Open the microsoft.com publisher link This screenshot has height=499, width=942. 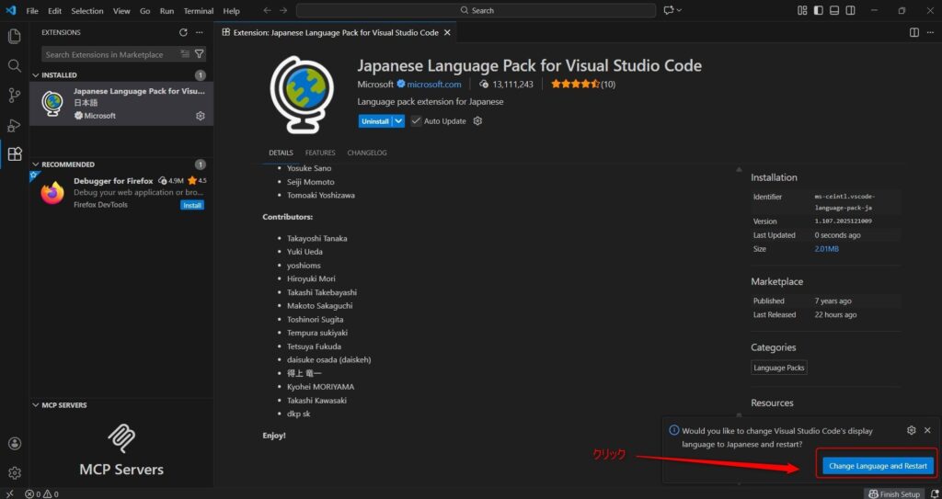pos(434,84)
